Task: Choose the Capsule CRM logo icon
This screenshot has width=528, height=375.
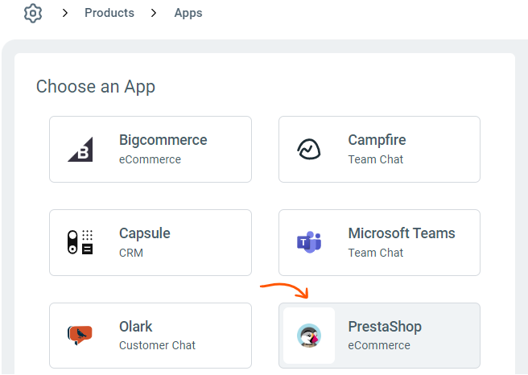Action: pos(80,242)
